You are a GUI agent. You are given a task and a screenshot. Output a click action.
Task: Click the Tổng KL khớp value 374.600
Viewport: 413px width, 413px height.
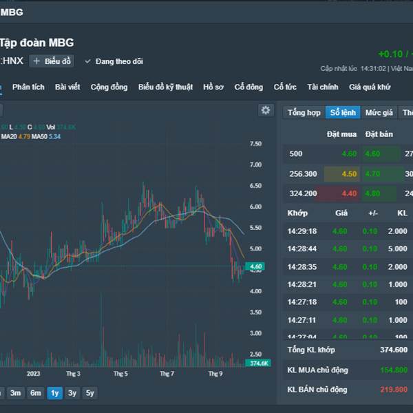(x=394, y=350)
